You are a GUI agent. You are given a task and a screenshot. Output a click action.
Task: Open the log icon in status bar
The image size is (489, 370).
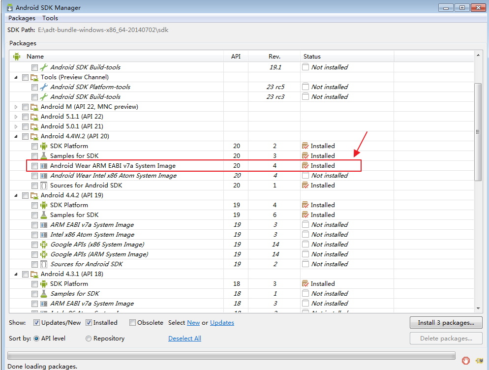click(x=479, y=361)
